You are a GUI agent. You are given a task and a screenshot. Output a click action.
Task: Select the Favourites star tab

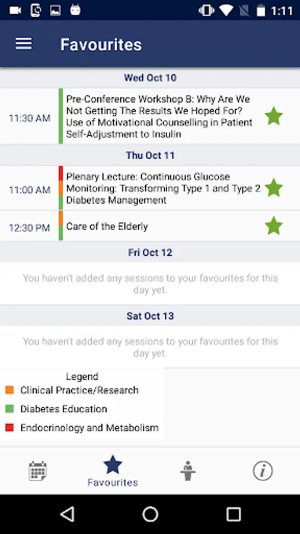[113, 471]
